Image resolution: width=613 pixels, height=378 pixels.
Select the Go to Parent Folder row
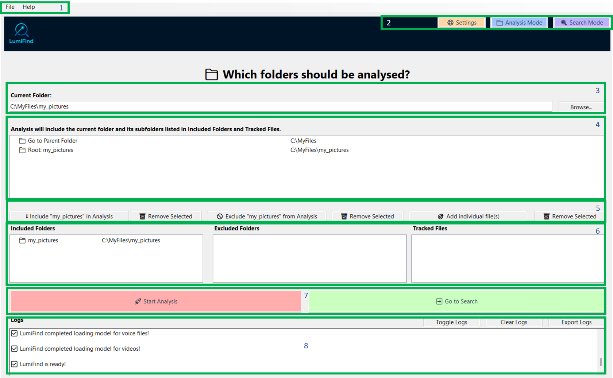click(306, 141)
